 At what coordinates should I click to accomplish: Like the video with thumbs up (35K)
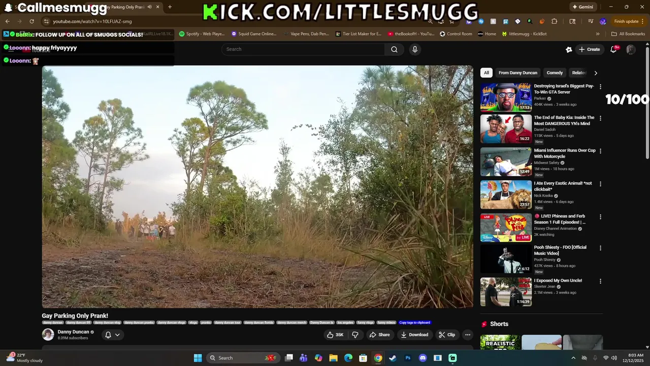pos(335,334)
